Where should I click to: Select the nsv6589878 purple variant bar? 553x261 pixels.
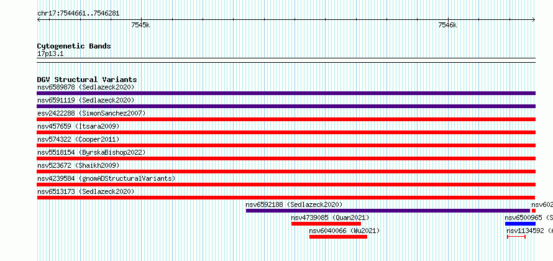[x=286, y=93]
